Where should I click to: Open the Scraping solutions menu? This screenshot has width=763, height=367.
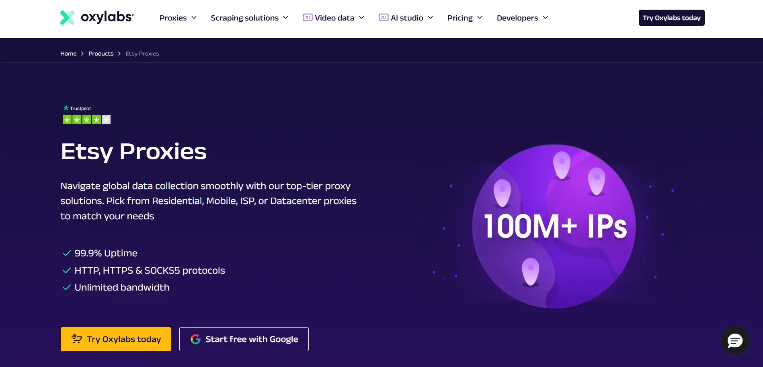click(x=250, y=18)
